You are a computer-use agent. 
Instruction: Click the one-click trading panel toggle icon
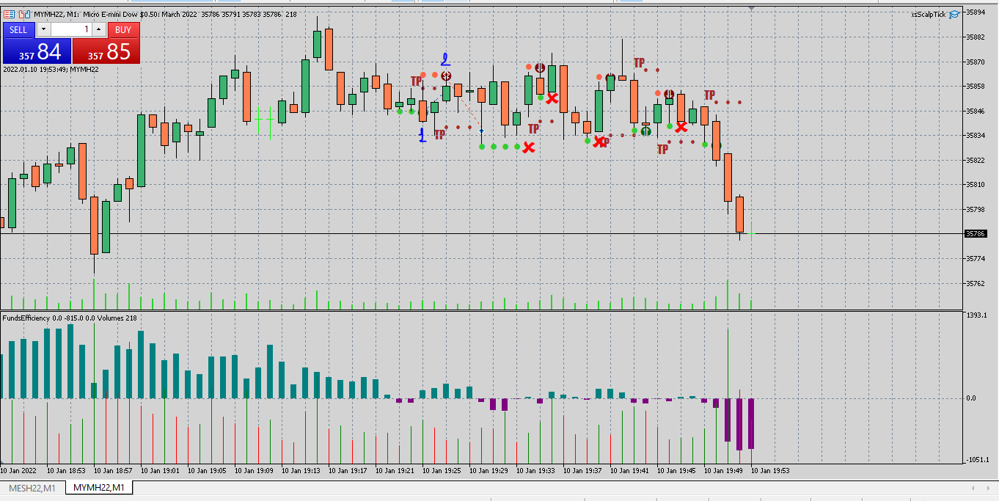(10, 14)
